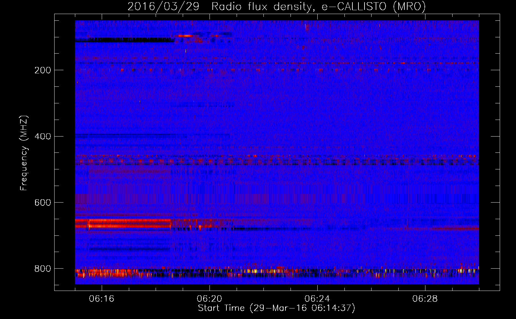This screenshot has width=516, height=319.
Task: Click the "06:24" time tick label
Action: click(317, 299)
